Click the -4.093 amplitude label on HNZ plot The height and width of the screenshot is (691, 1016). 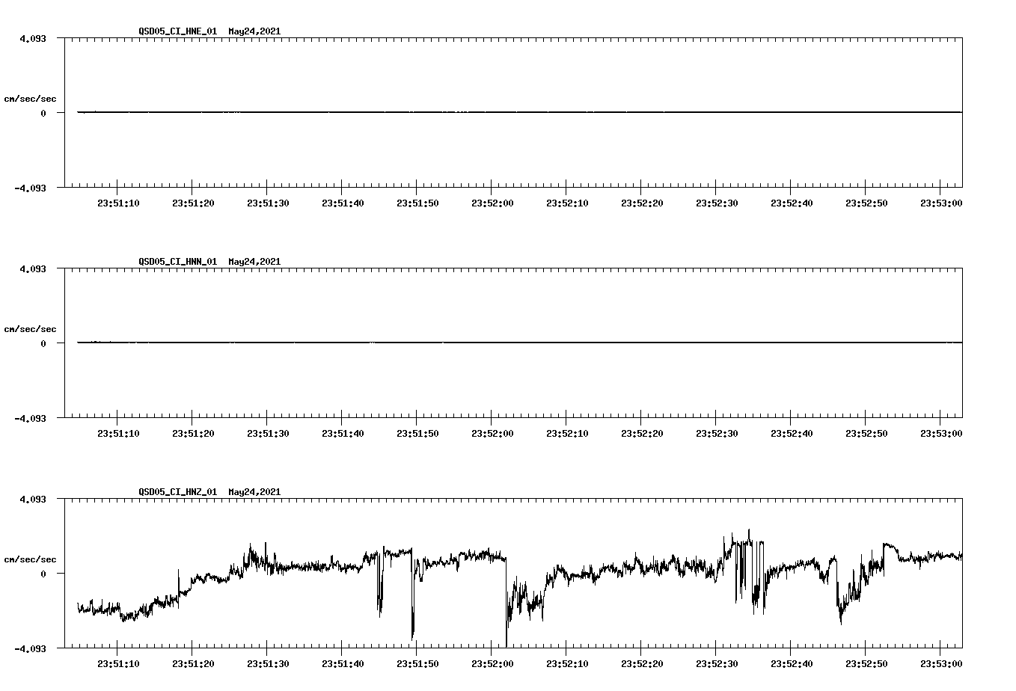[30, 650]
